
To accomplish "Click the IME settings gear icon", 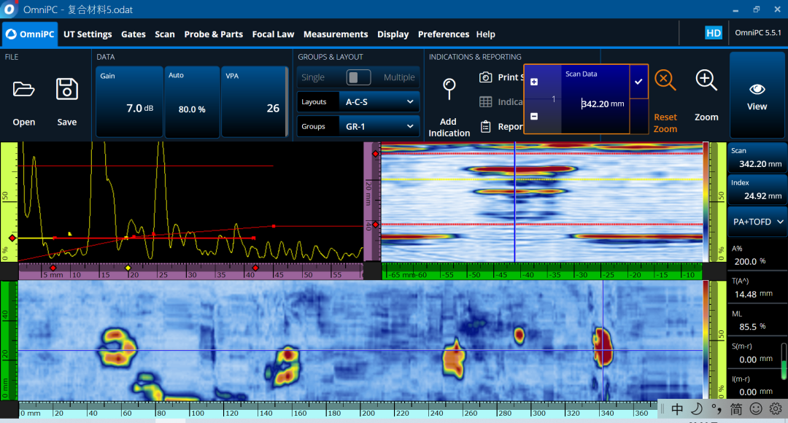I will (776, 409).
